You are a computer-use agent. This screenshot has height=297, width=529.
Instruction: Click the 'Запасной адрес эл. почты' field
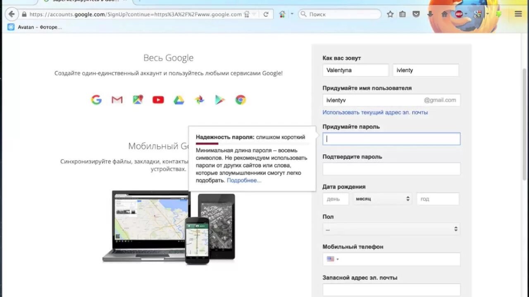(x=391, y=290)
